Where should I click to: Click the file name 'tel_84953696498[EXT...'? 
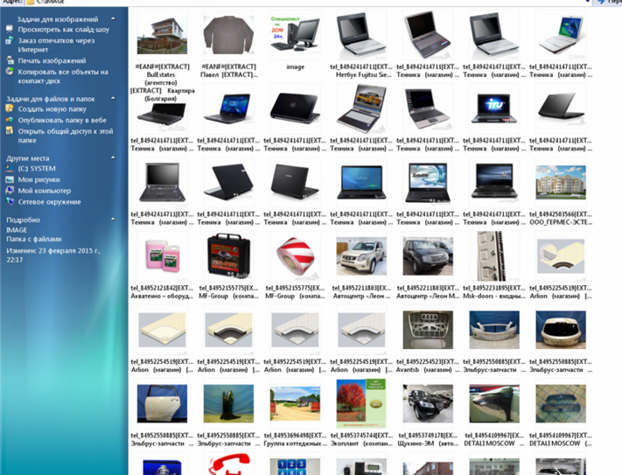point(295,436)
